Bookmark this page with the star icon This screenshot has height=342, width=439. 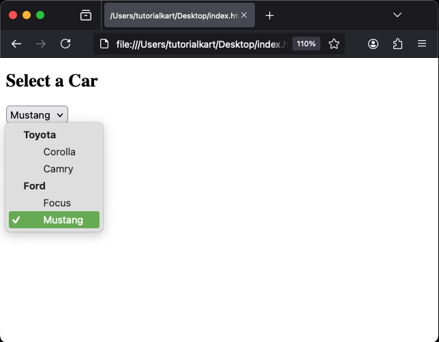[334, 44]
